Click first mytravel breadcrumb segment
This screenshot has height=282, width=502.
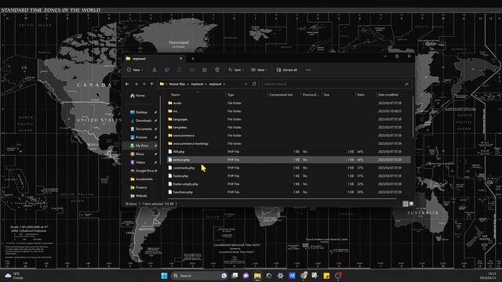[x=197, y=84]
